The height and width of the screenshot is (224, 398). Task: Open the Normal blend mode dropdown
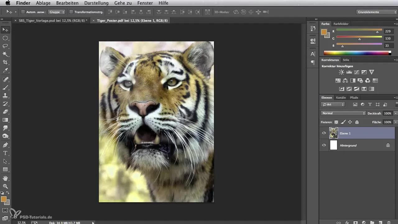click(x=343, y=113)
